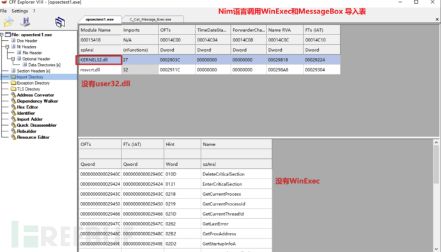This screenshot has width=441, height=252.
Task: Open the Hex Editor tool
Action: click(x=27, y=107)
